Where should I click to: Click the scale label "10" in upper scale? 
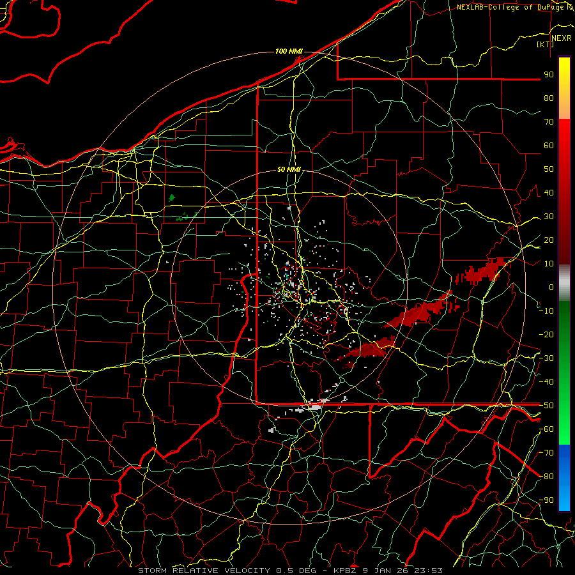[549, 264]
